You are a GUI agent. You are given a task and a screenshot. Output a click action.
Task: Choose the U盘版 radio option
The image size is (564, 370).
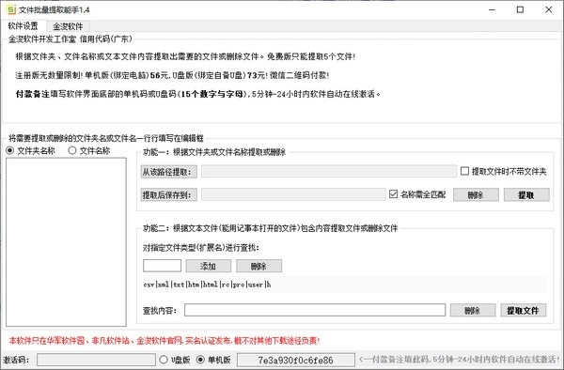pos(164,360)
